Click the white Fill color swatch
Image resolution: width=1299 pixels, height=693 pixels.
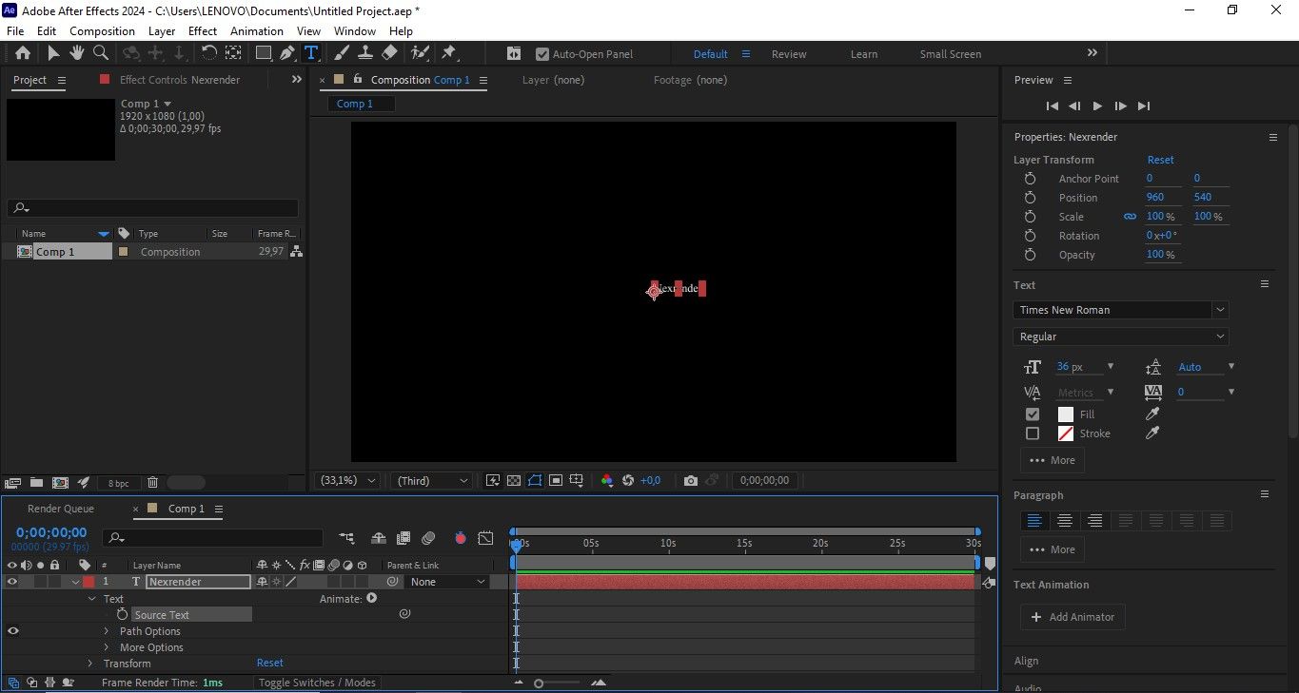coord(1065,414)
